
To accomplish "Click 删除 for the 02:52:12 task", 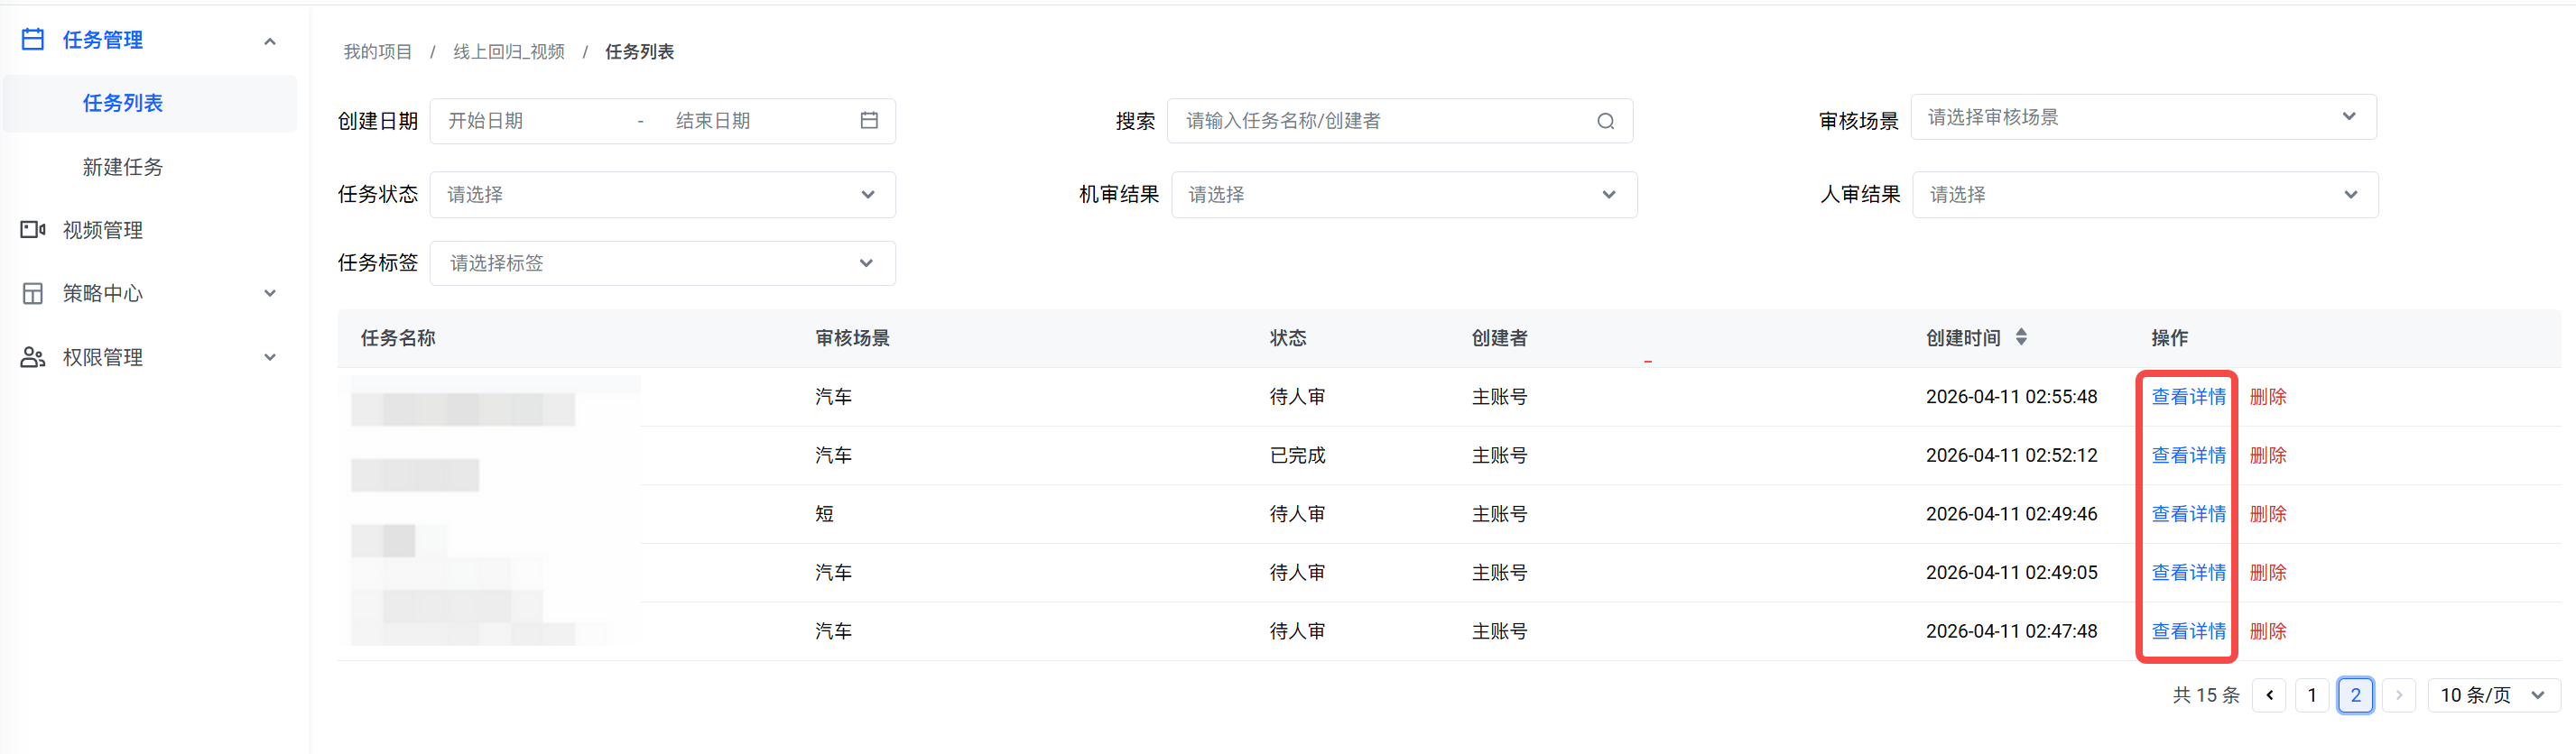I will pyautogui.click(x=2268, y=455).
